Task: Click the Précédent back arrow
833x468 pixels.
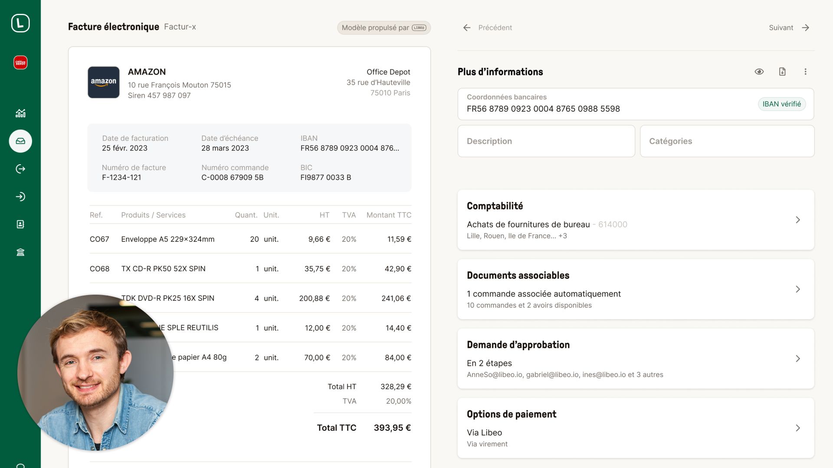Action: tap(466, 27)
